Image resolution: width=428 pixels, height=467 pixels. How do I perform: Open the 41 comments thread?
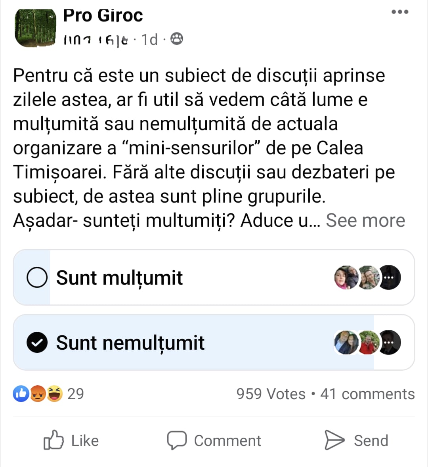click(x=367, y=394)
